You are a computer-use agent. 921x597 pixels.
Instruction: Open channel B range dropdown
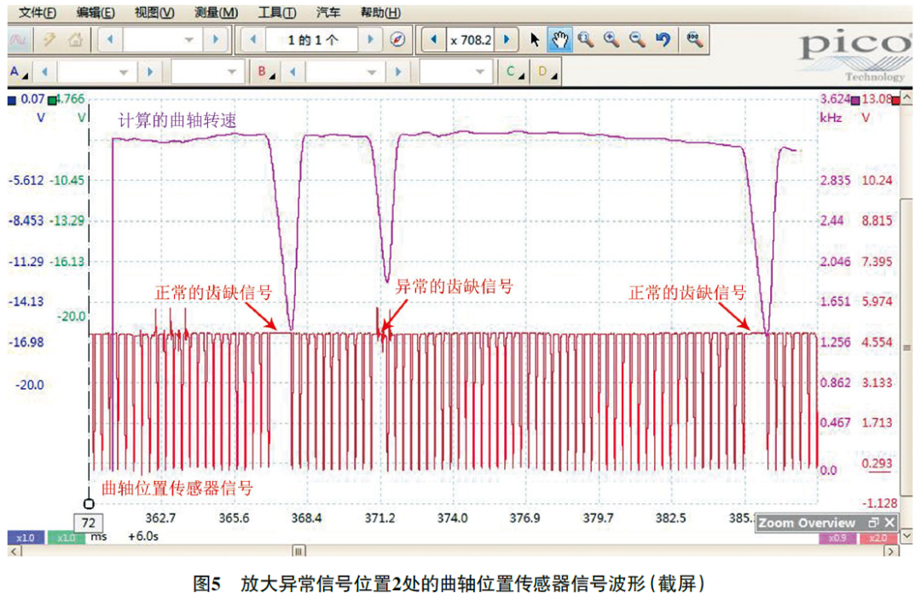pyautogui.click(x=345, y=72)
